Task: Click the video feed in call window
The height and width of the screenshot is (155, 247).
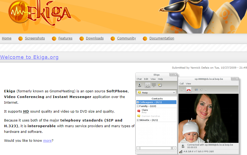Action: (x=209, y=118)
